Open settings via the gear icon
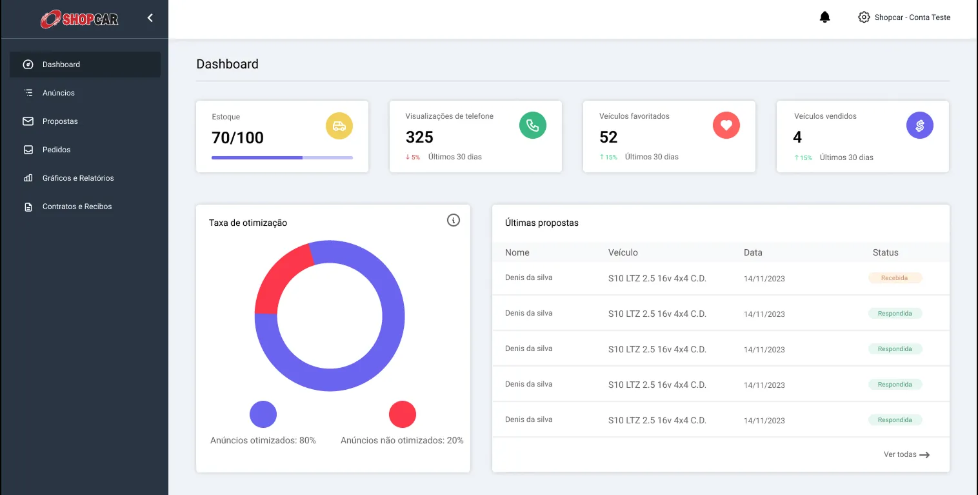978x495 pixels. click(x=864, y=17)
